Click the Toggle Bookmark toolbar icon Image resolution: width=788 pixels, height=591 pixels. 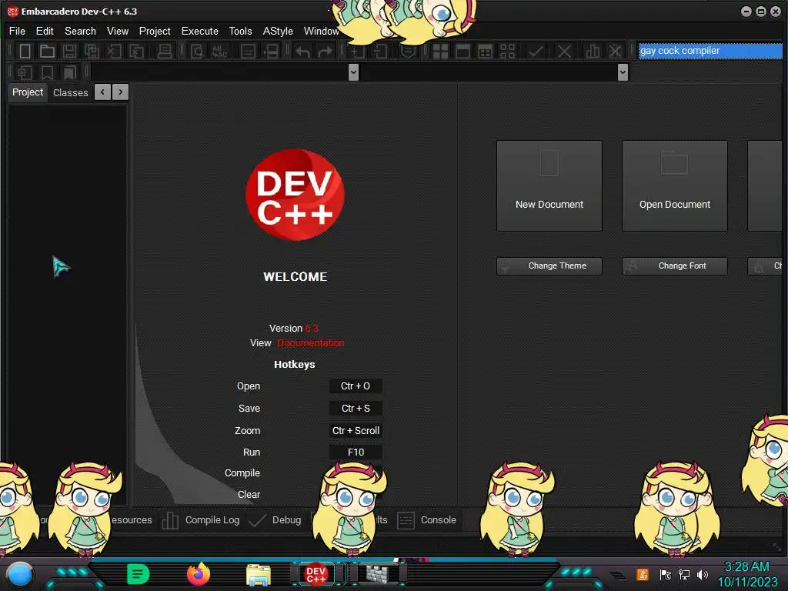click(47, 72)
